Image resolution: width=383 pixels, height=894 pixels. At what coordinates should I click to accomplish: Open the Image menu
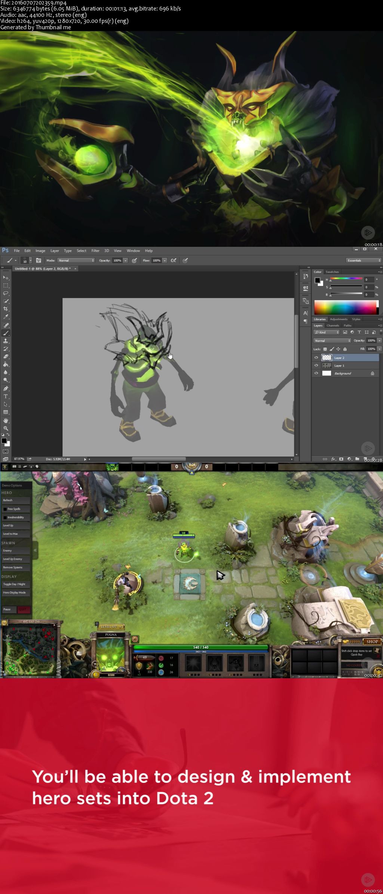point(40,251)
